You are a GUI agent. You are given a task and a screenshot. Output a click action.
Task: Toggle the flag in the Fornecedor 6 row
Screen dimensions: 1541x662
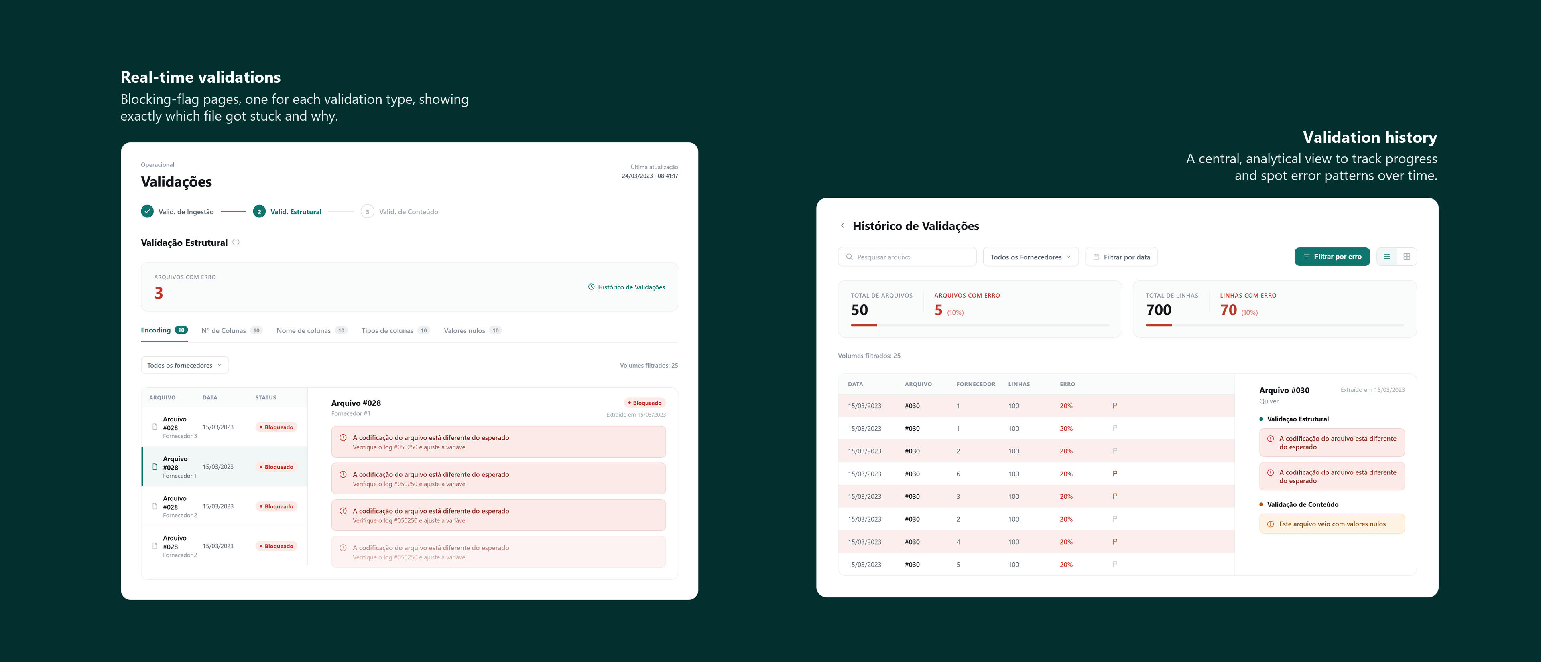click(1114, 474)
